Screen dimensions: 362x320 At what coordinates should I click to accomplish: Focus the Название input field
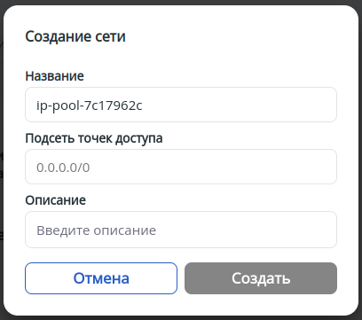click(x=181, y=105)
